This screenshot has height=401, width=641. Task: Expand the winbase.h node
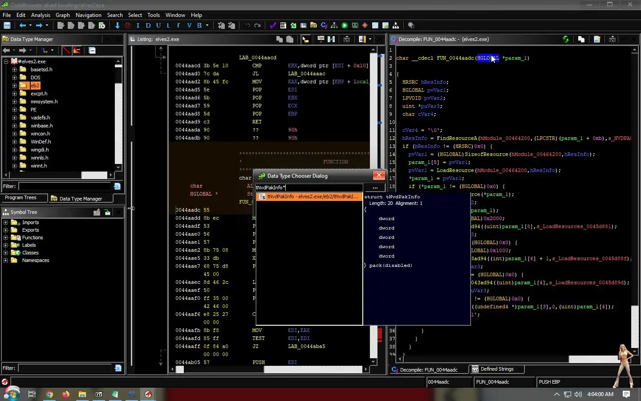[14, 126]
